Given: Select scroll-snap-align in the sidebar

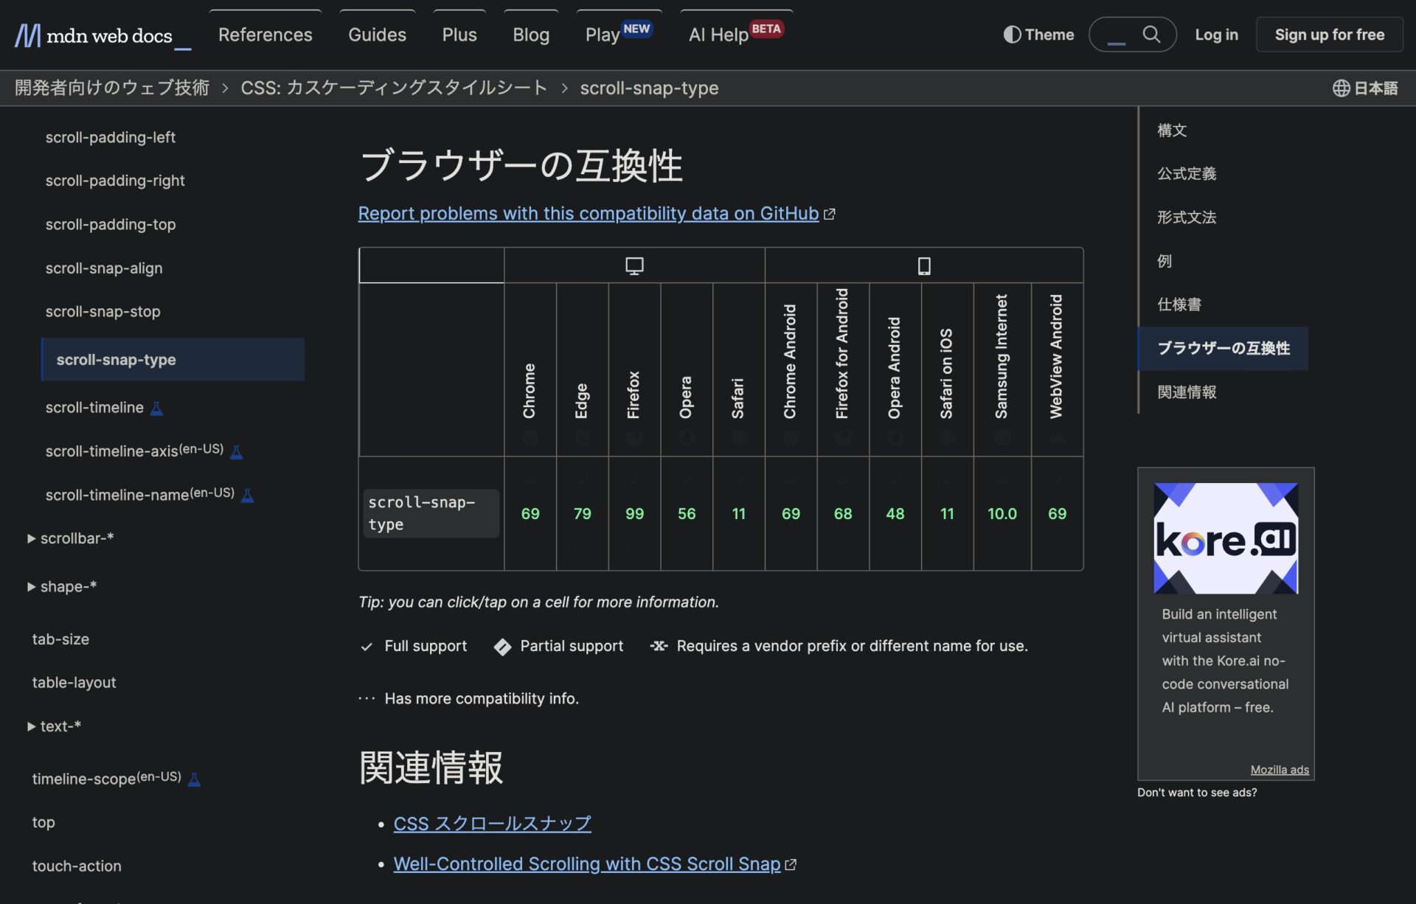Looking at the screenshot, I should (104, 268).
